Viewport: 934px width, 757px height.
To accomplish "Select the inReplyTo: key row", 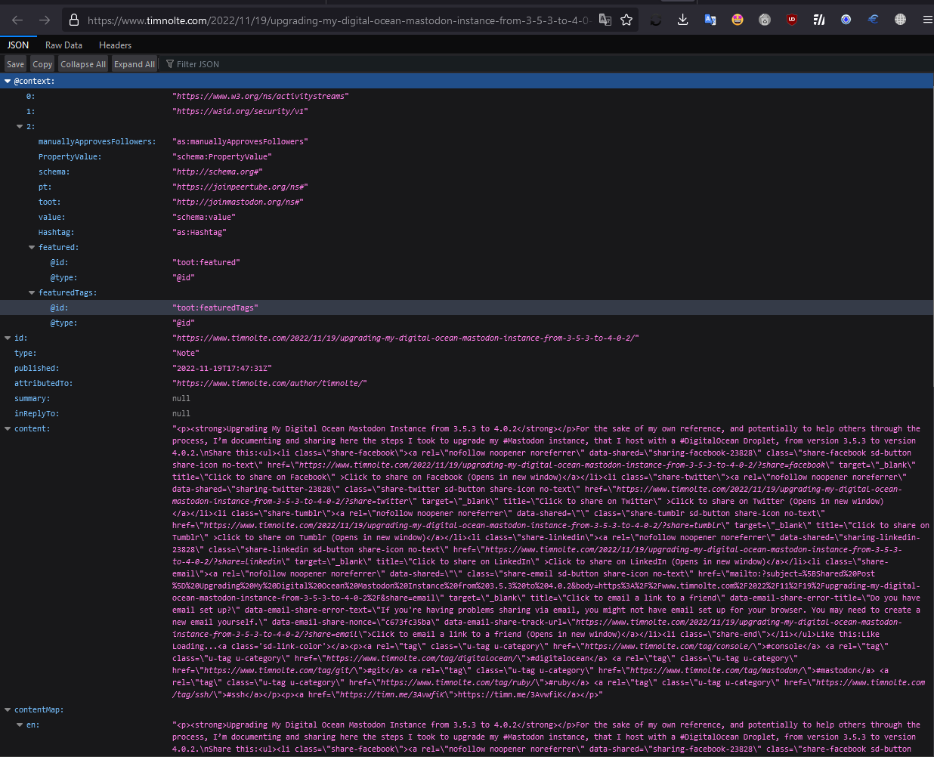I will click(467, 413).
